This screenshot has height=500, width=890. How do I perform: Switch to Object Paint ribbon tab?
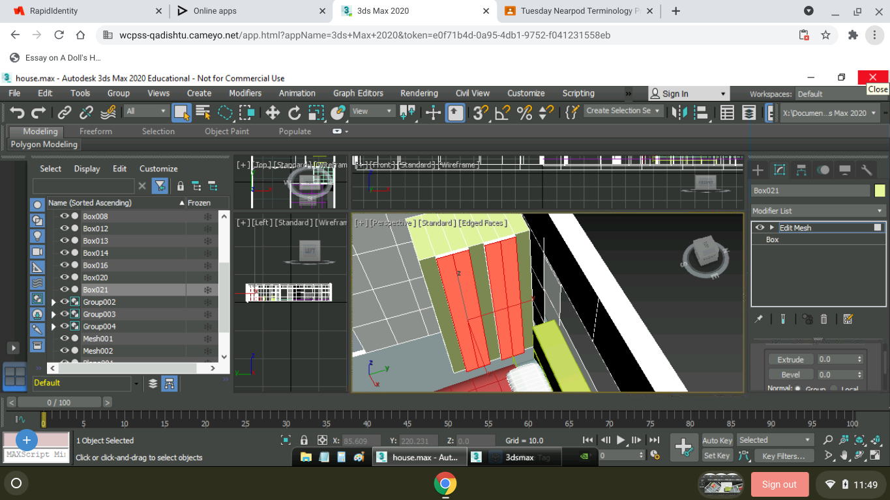tap(227, 131)
